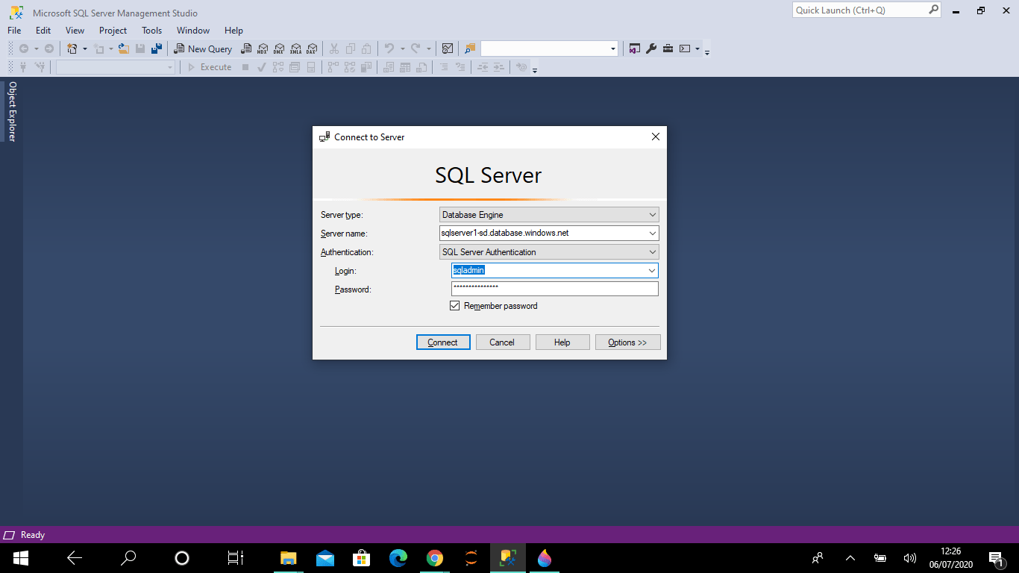Show hidden system tray icons
The width and height of the screenshot is (1019, 573).
pos(850,557)
